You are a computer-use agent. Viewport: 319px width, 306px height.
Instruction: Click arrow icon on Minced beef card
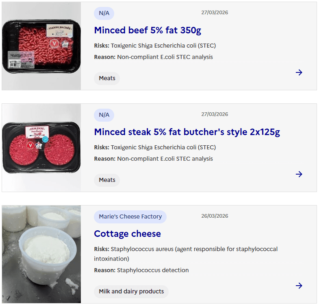point(299,72)
